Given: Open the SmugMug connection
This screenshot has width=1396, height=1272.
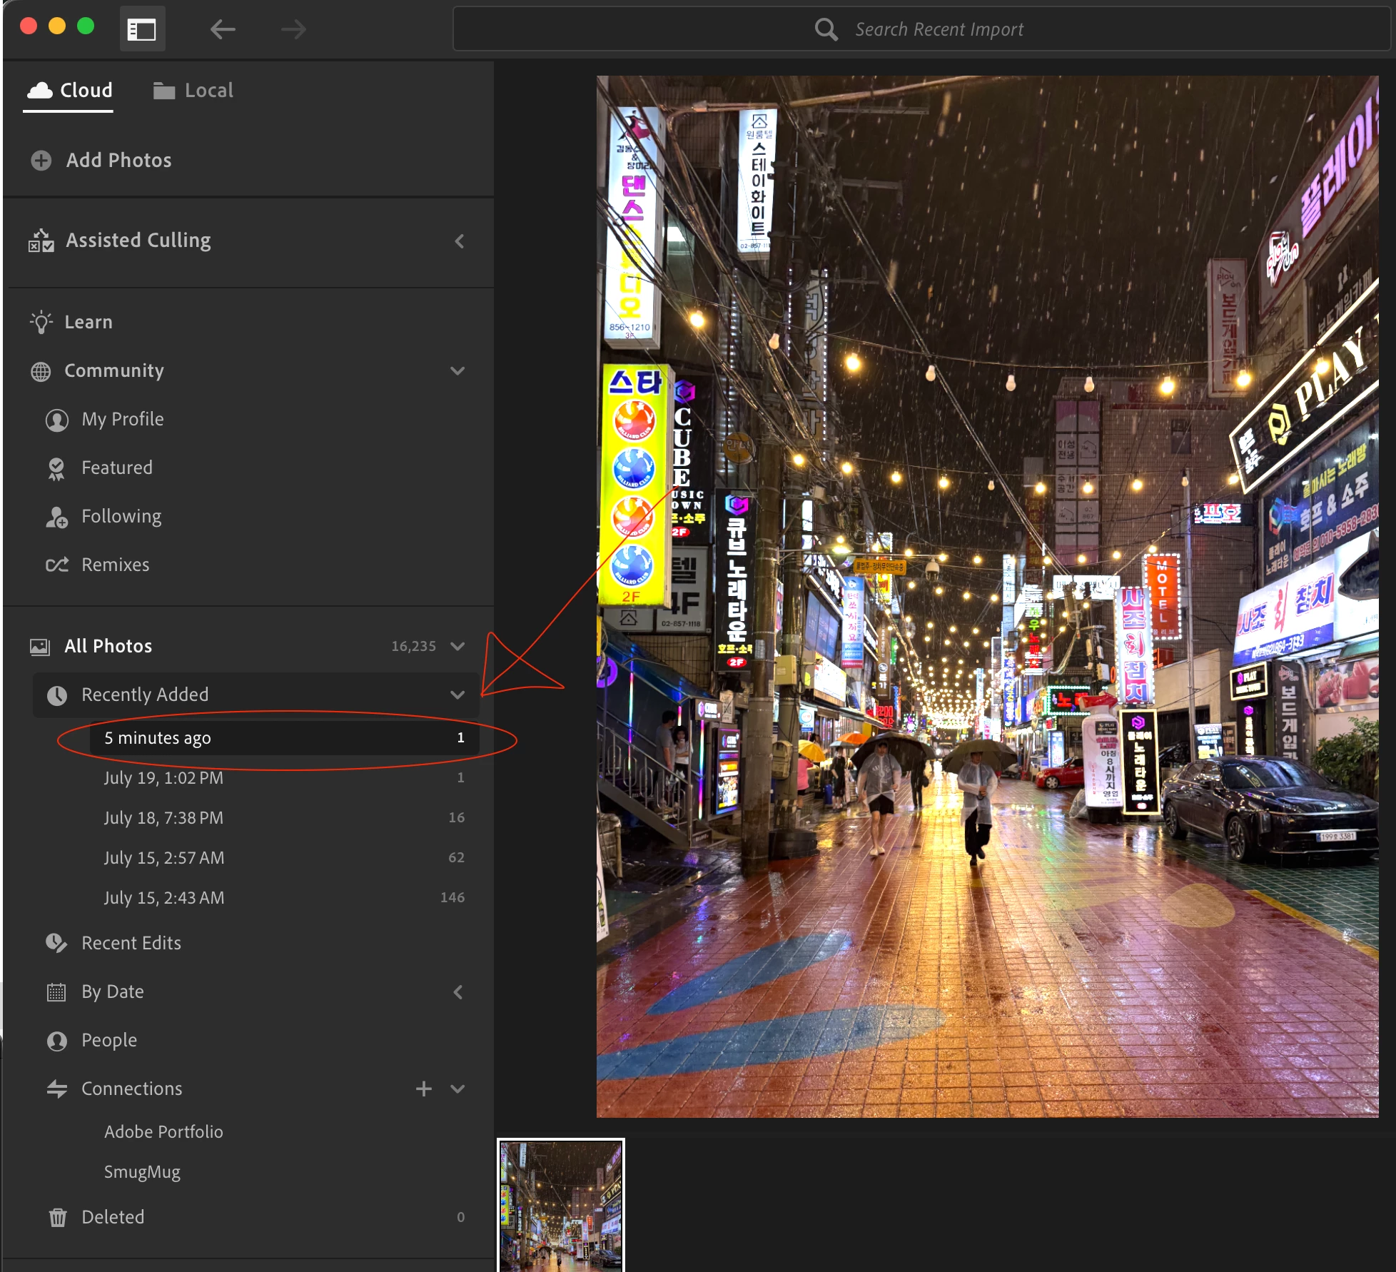Looking at the screenshot, I should pos(142,1172).
